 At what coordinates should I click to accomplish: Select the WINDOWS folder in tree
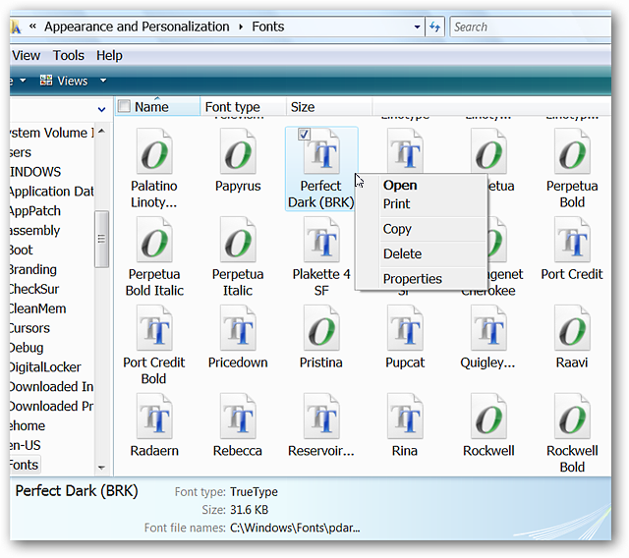(x=35, y=172)
